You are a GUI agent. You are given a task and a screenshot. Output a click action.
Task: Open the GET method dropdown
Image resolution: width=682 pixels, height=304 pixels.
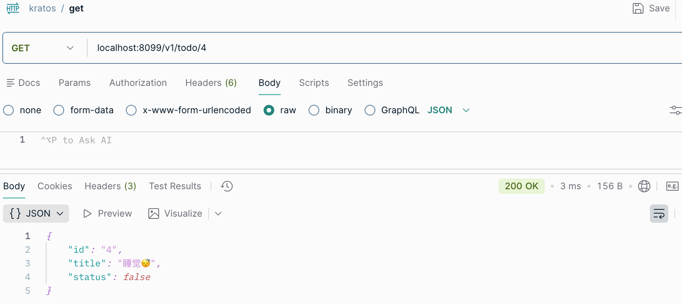(43, 48)
